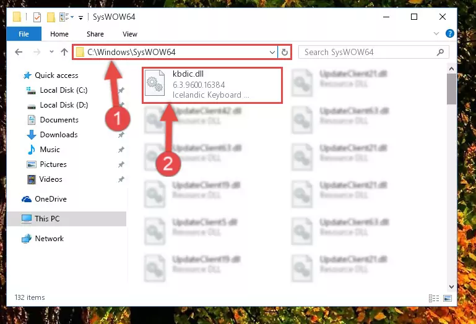This screenshot has height=324, width=476.
Task: Click the pin icon next to Pictures
Action: pyautogui.click(x=121, y=164)
